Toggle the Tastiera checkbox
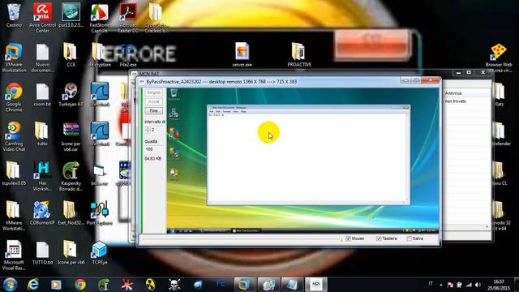The width and height of the screenshot is (519, 292). (379, 238)
